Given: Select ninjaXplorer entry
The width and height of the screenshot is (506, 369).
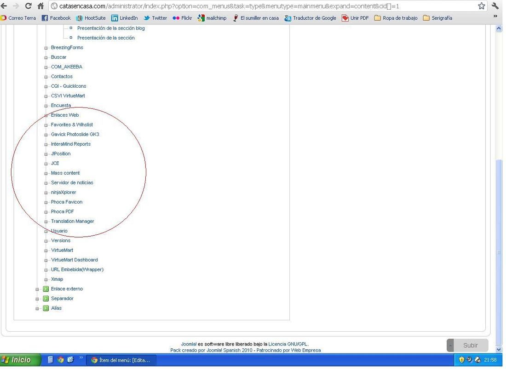Looking at the screenshot, I should 63,193.
